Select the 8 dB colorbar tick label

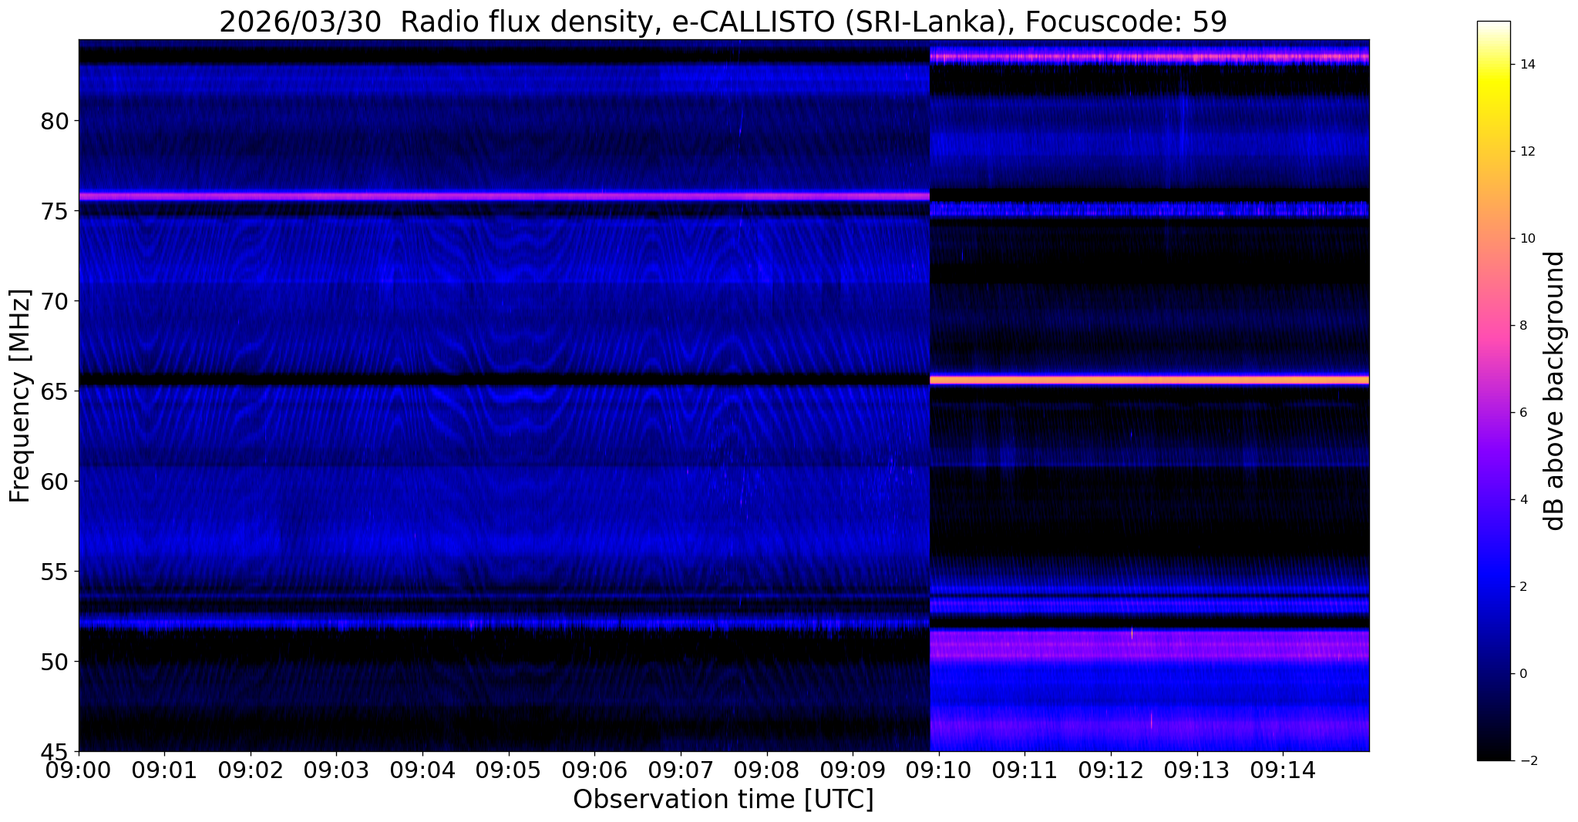point(1522,326)
